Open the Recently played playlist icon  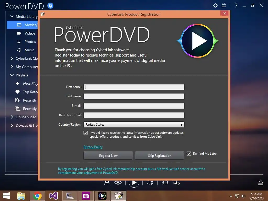click(18, 100)
